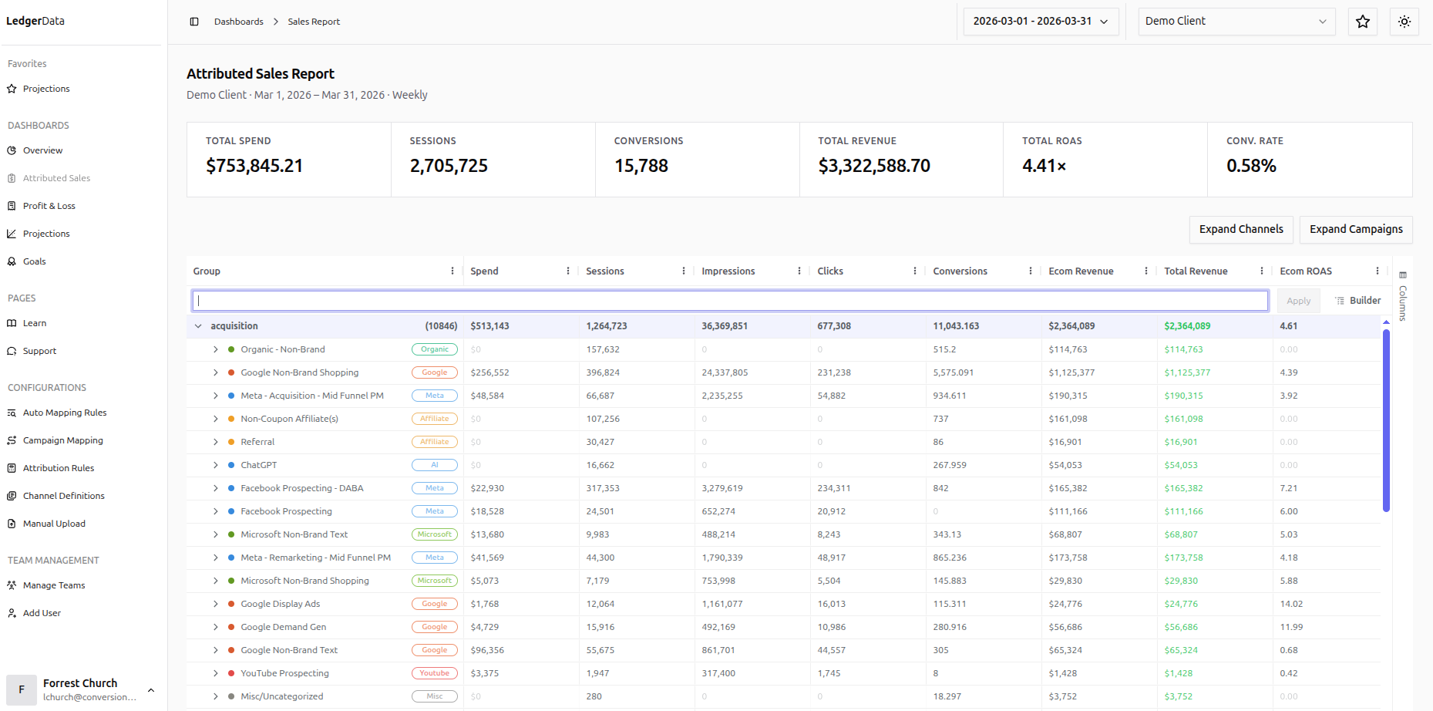The image size is (1433, 711).
Task: Click the Expand Campaigns button
Action: tap(1356, 230)
